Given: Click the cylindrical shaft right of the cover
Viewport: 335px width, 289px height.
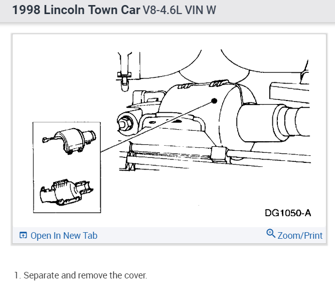Looking at the screenshot, I should (x=273, y=123).
